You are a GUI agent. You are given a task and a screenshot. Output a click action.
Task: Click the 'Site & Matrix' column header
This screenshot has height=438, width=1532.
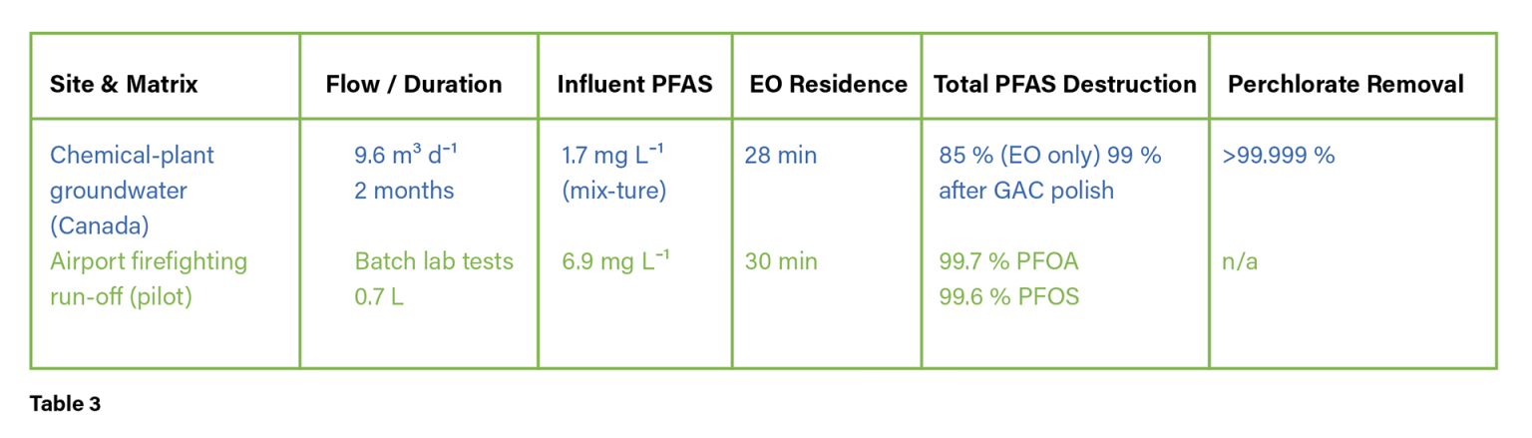(x=124, y=84)
